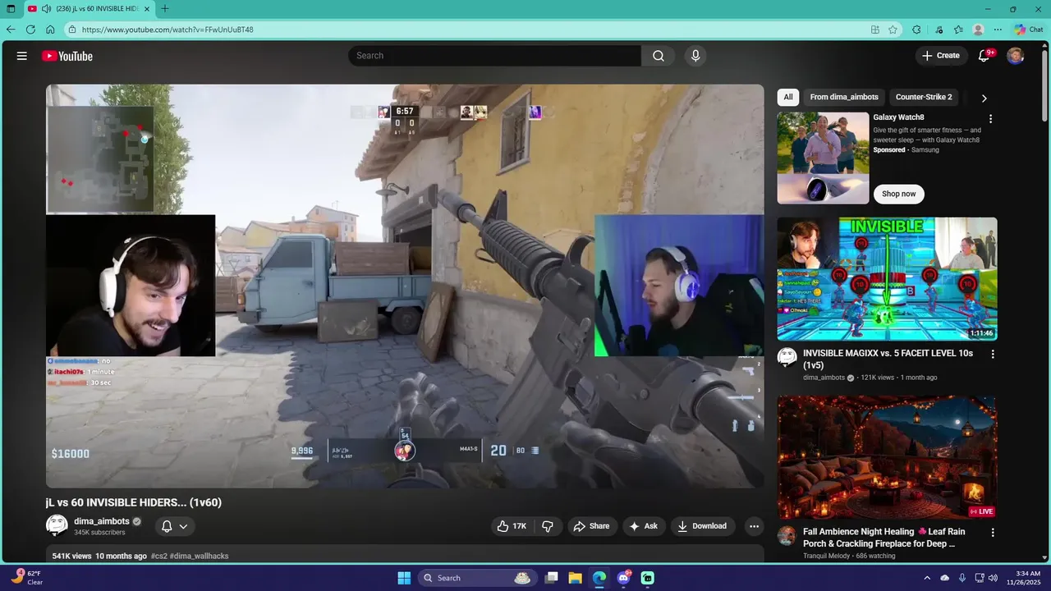The height and width of the screenshot is (591, 1051).
Task: Open browser home page
Action: 50,30
